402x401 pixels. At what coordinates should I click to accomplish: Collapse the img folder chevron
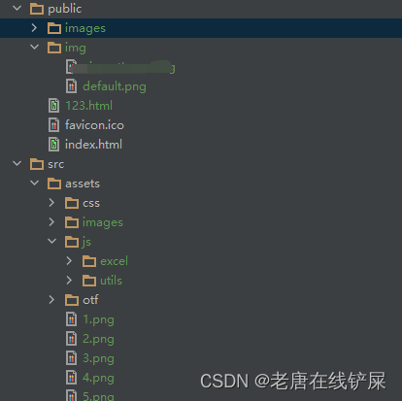[x=34, y=47]
